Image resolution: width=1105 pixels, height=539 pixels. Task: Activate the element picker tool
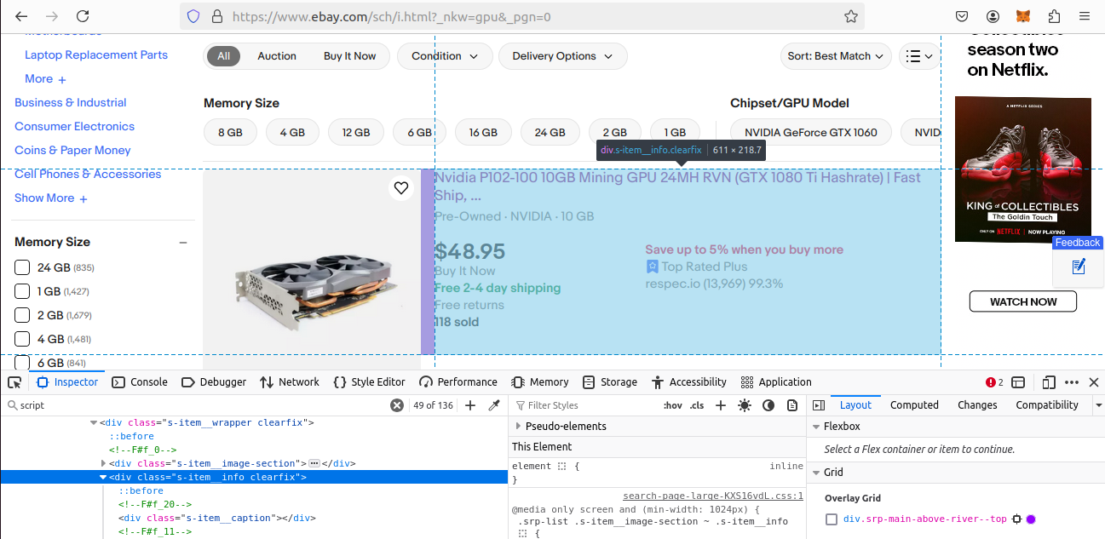(14, 382)
